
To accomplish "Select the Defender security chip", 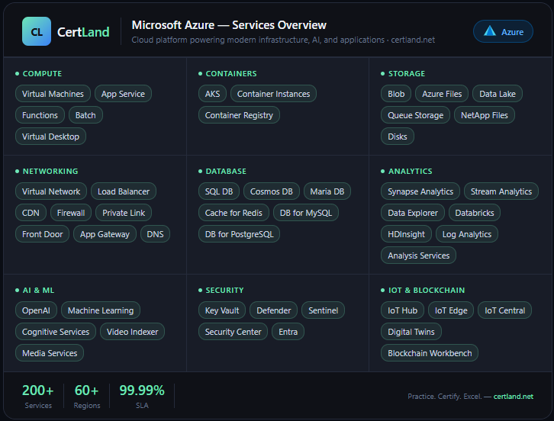I will (x=273, y=310).
